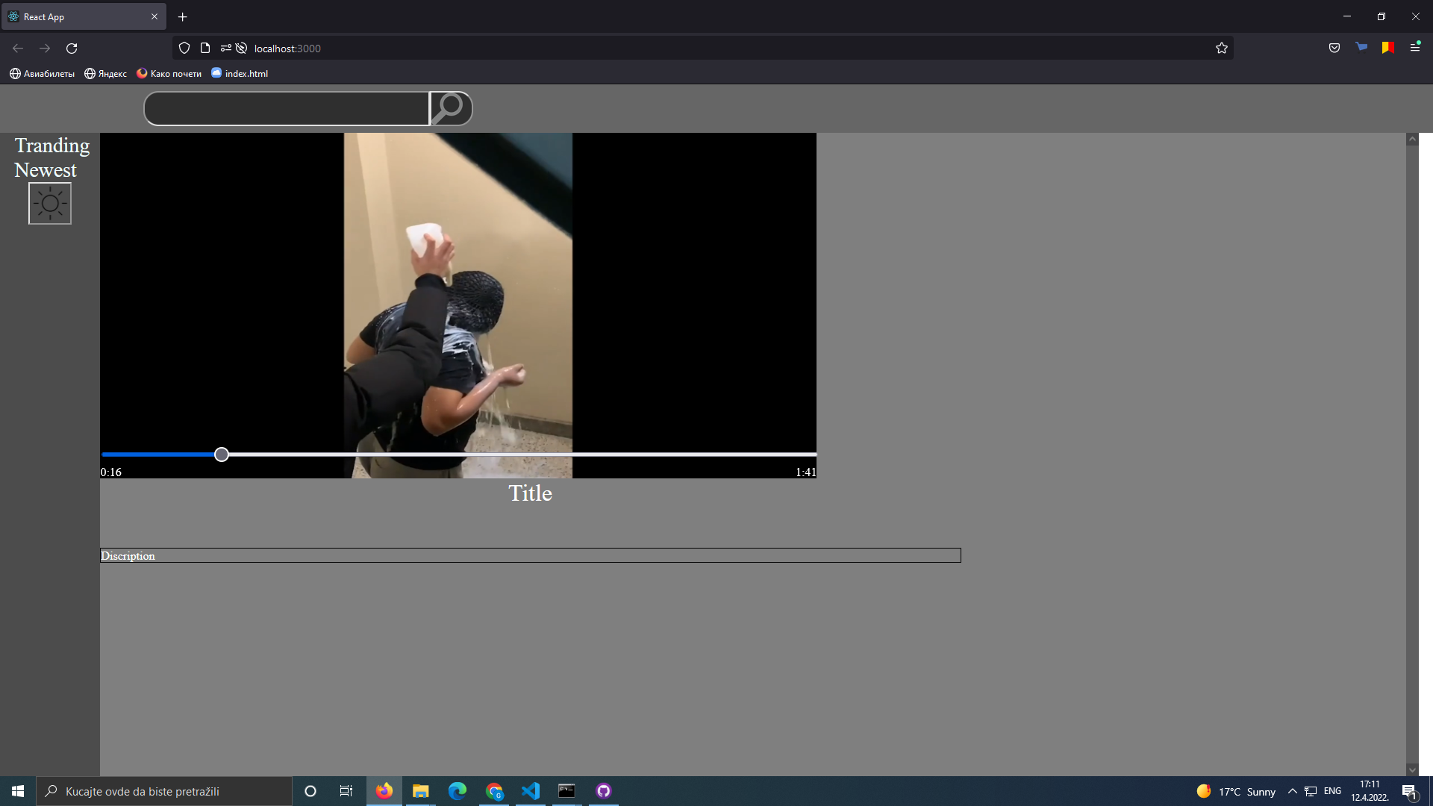Reload the page with refresh icon
This screenshot has width=1433, height=806.
point(72,49)
